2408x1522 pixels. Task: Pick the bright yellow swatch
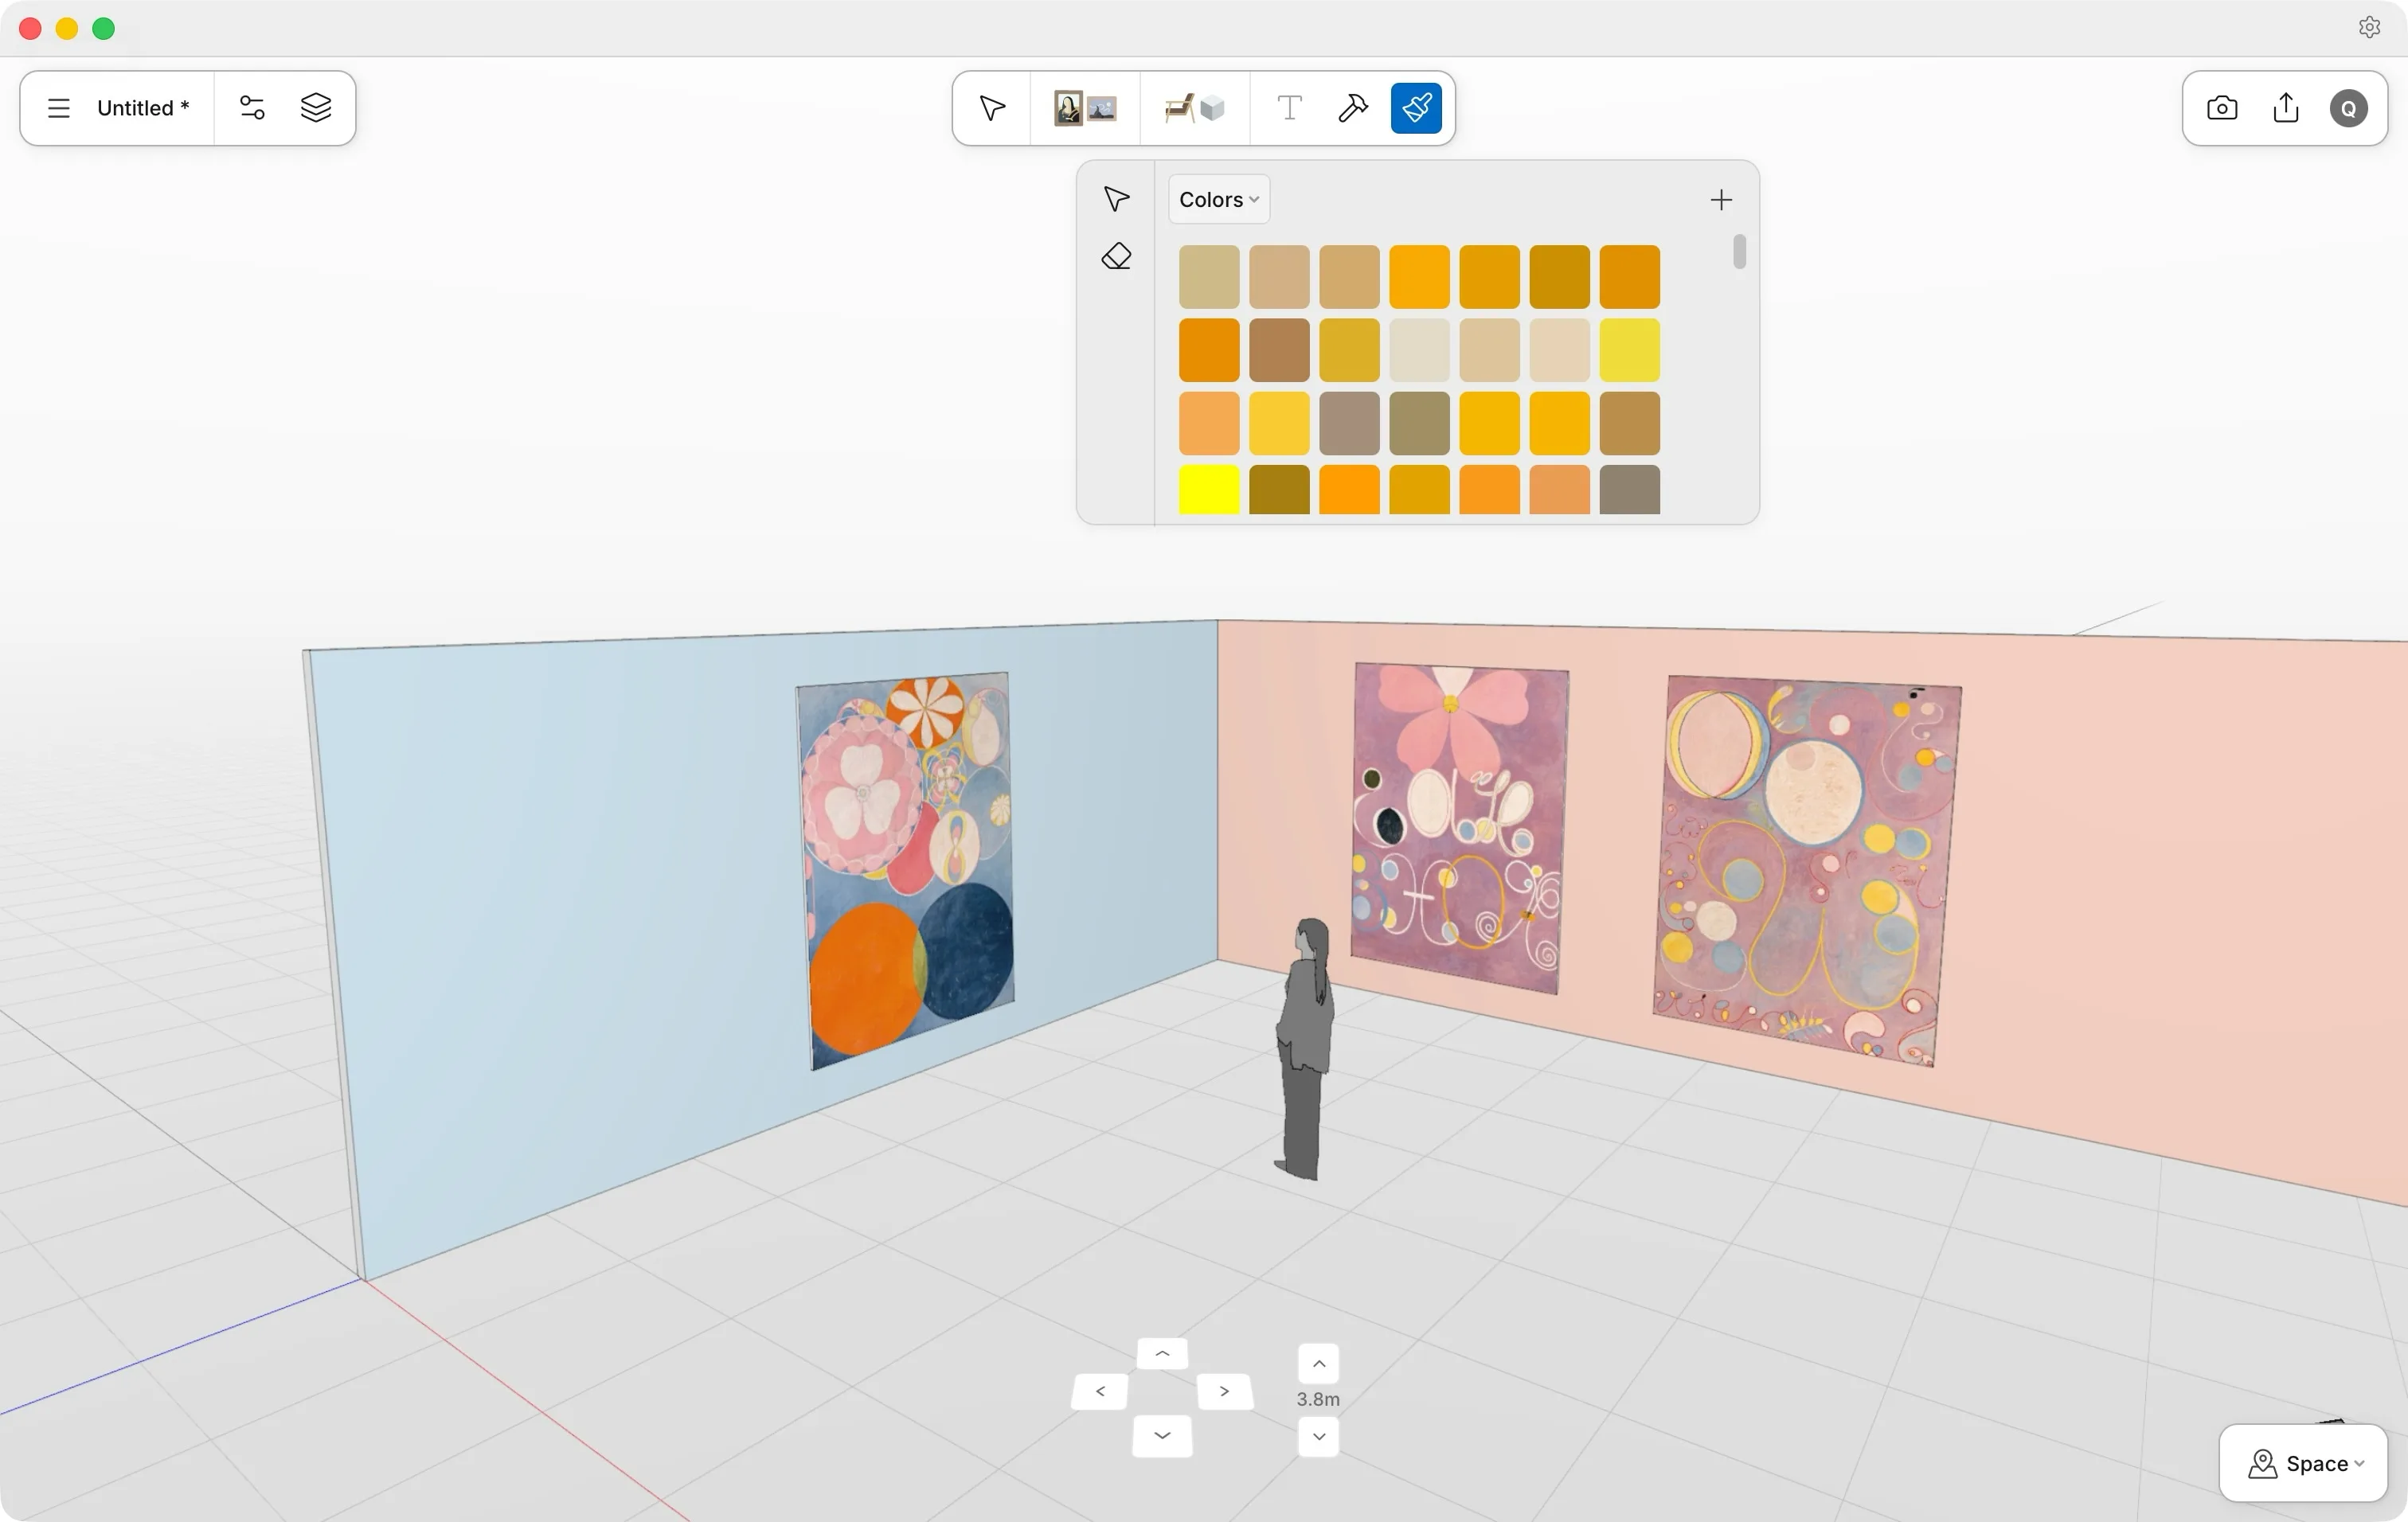[x=1209, y=490]
